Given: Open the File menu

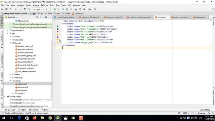Looking at the screenshot, I should pos(2,5).
